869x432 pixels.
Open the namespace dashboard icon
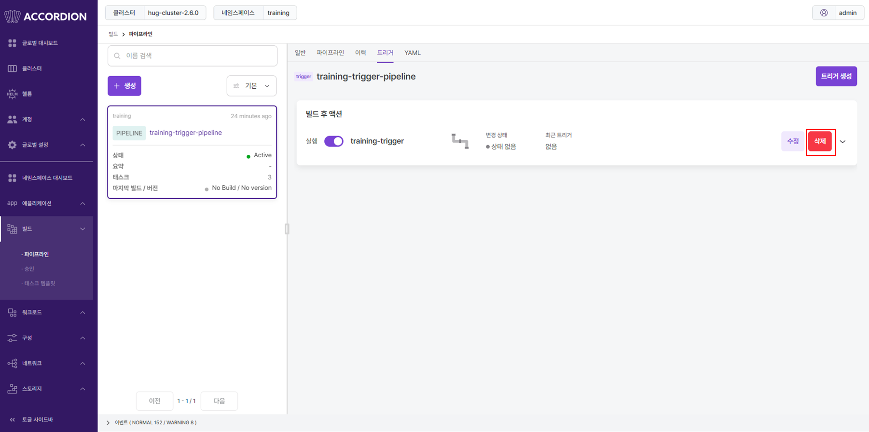tap(12, 178)
